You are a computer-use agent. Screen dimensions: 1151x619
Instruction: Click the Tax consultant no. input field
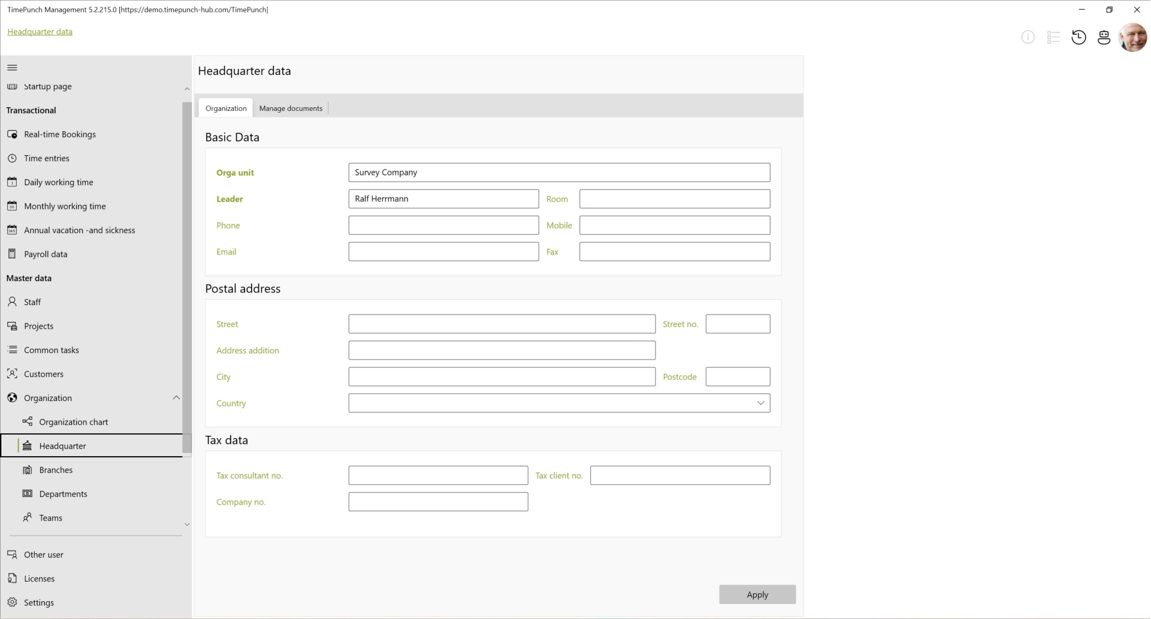[x=438, y=476]
